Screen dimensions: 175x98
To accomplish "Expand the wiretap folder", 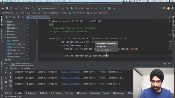I will tap(5, 38).
